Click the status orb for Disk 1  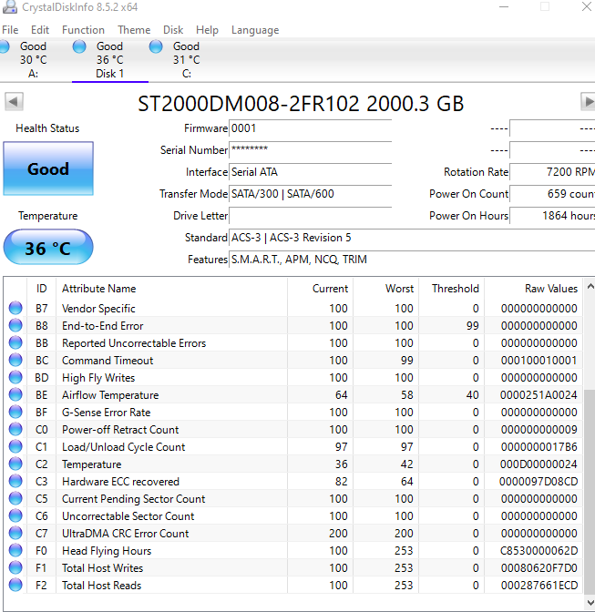(79, 46)
